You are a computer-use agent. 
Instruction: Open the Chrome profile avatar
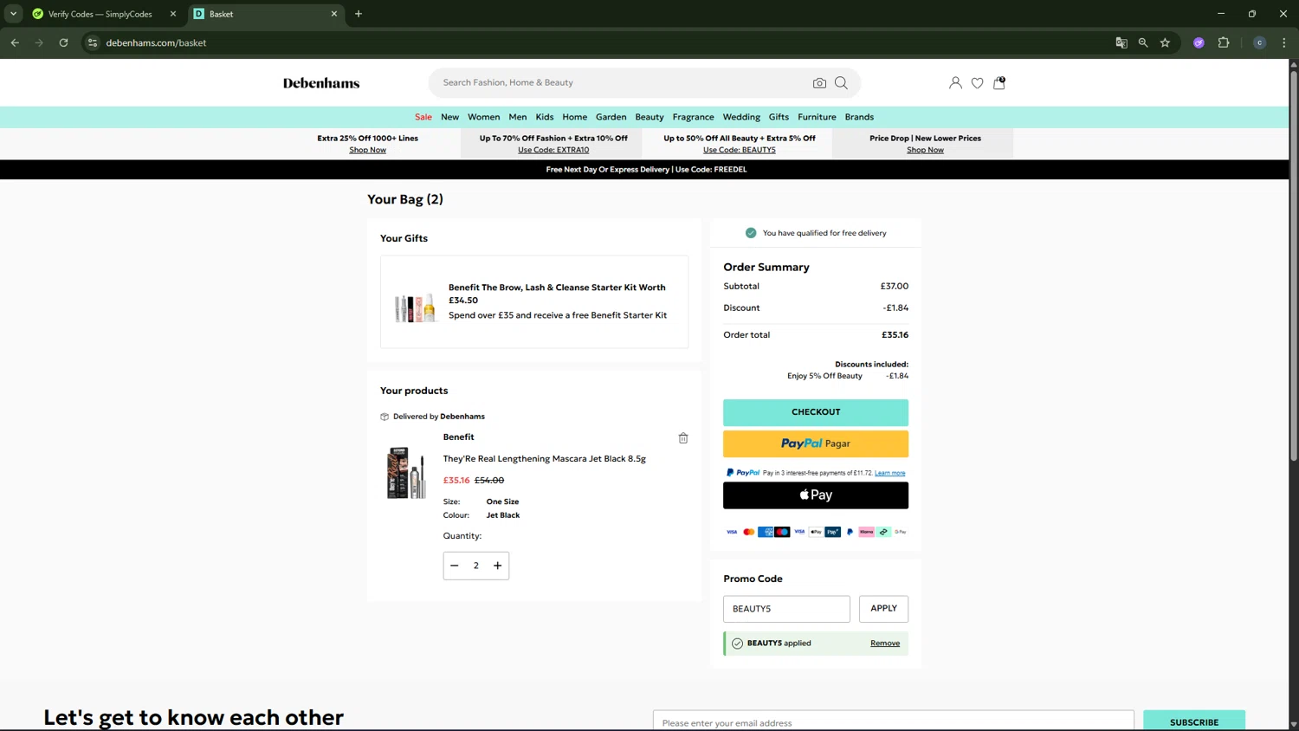[x=1260, y=42]
